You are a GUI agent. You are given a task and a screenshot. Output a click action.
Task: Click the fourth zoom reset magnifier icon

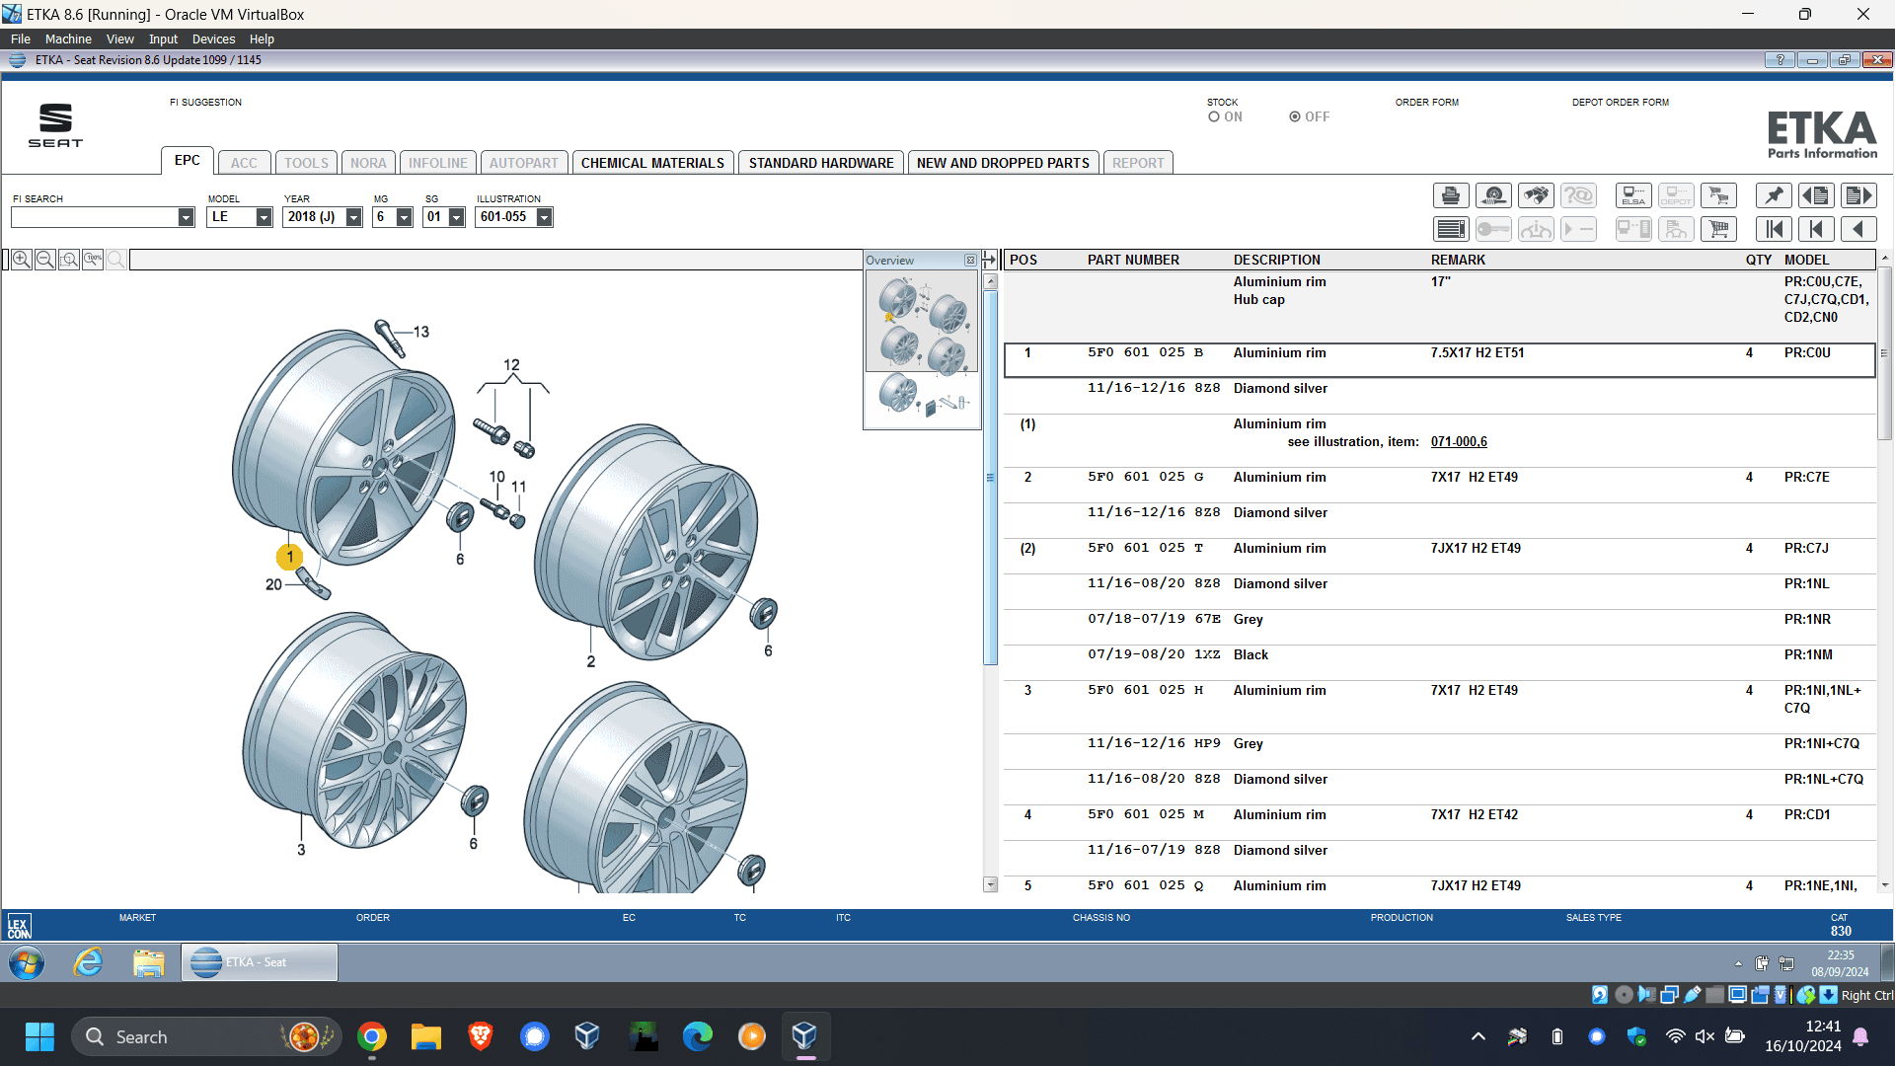click(x=92, y=260)
